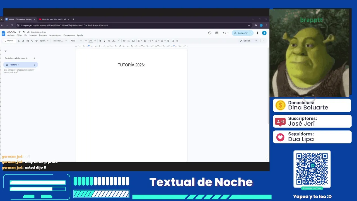357x201 pixels.
Task: Open the Archivo menu
Action: 11,35
